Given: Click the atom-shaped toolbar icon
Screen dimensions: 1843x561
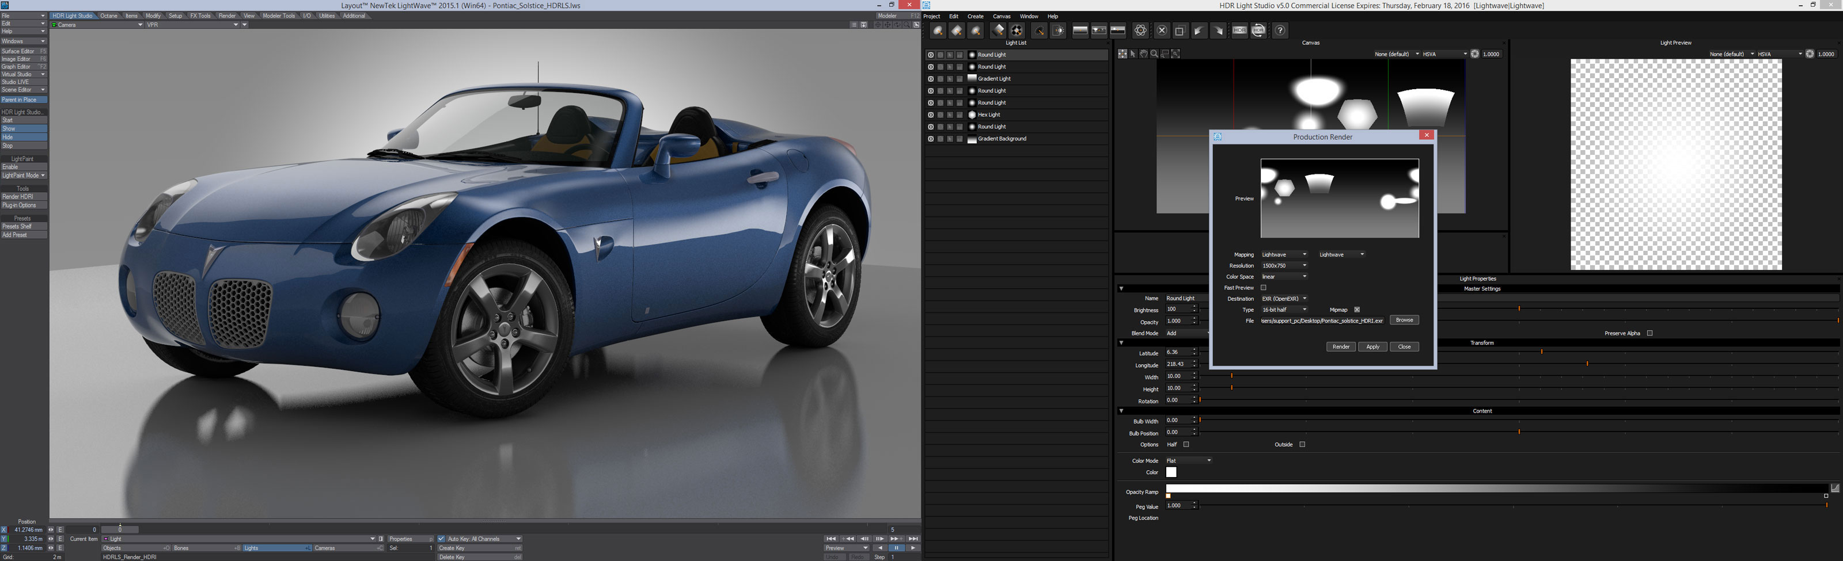Looking at the screenshot, I should pos(1140,30).
